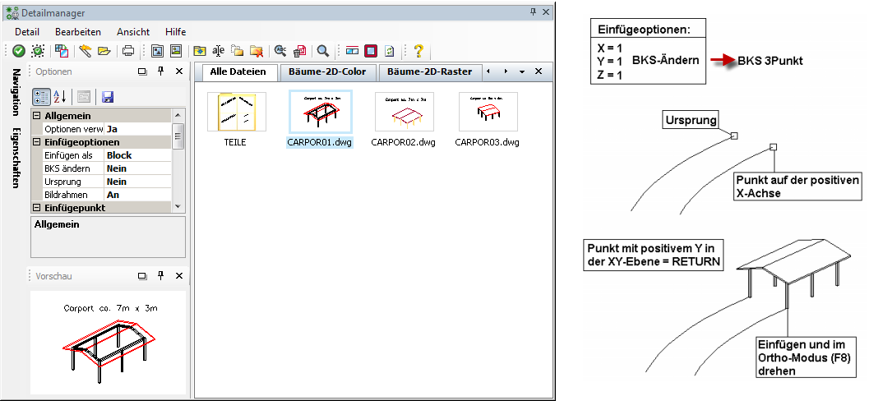
Task: Open the tab list dropdown arrow
Action: tap(522, 72)
